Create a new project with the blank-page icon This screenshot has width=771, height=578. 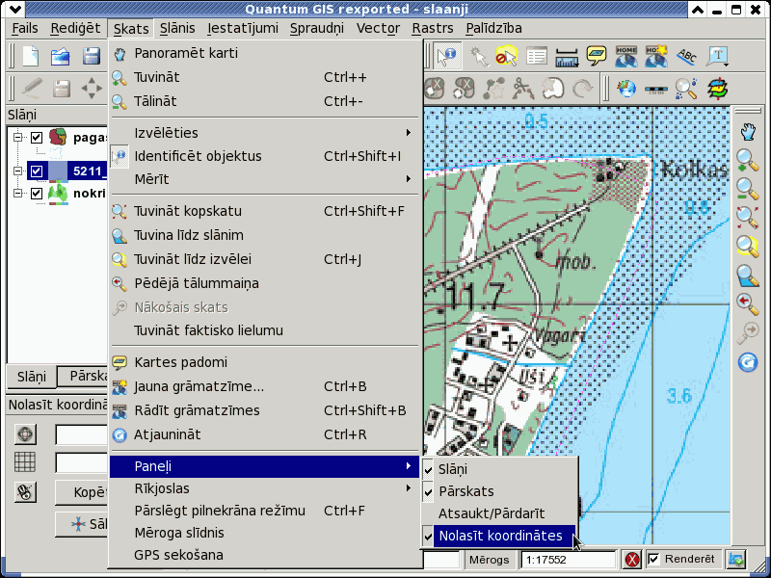click(x=31, y=56)
